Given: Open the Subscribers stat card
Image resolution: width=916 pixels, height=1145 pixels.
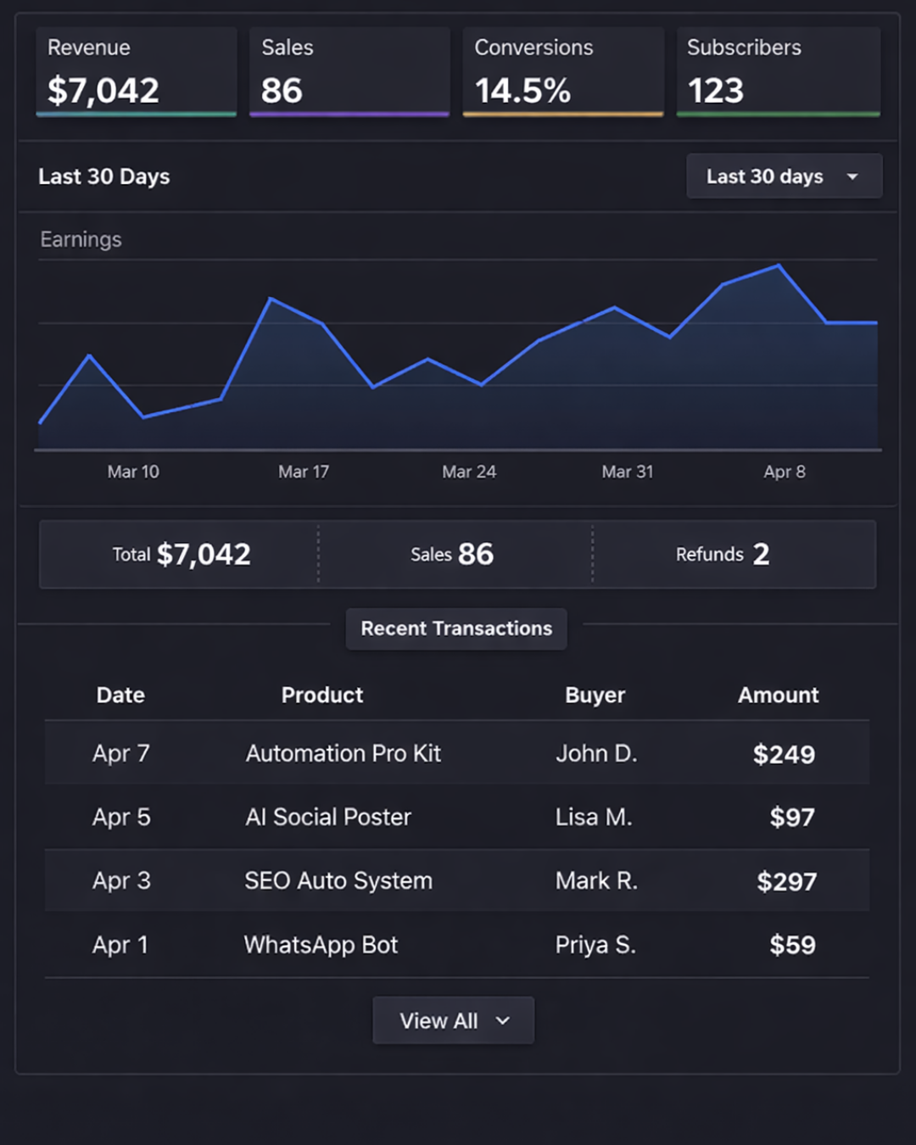Looking at the screenshot, I should coord(778,72).
